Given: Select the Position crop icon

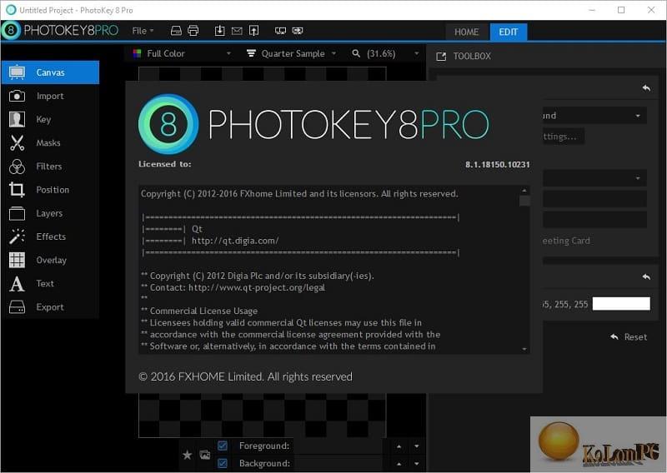Looking at the screenshot, I should pos(17,190).
